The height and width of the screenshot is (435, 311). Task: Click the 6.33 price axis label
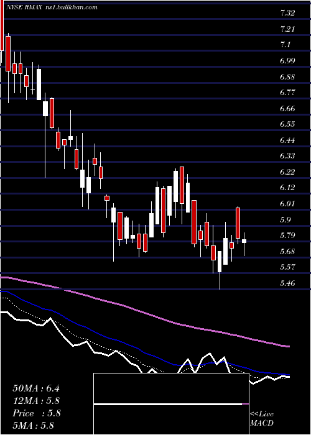[x=287, y=156]
